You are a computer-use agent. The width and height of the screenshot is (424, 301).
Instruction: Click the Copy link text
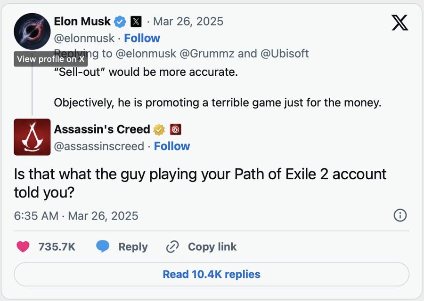pos(212,247)
